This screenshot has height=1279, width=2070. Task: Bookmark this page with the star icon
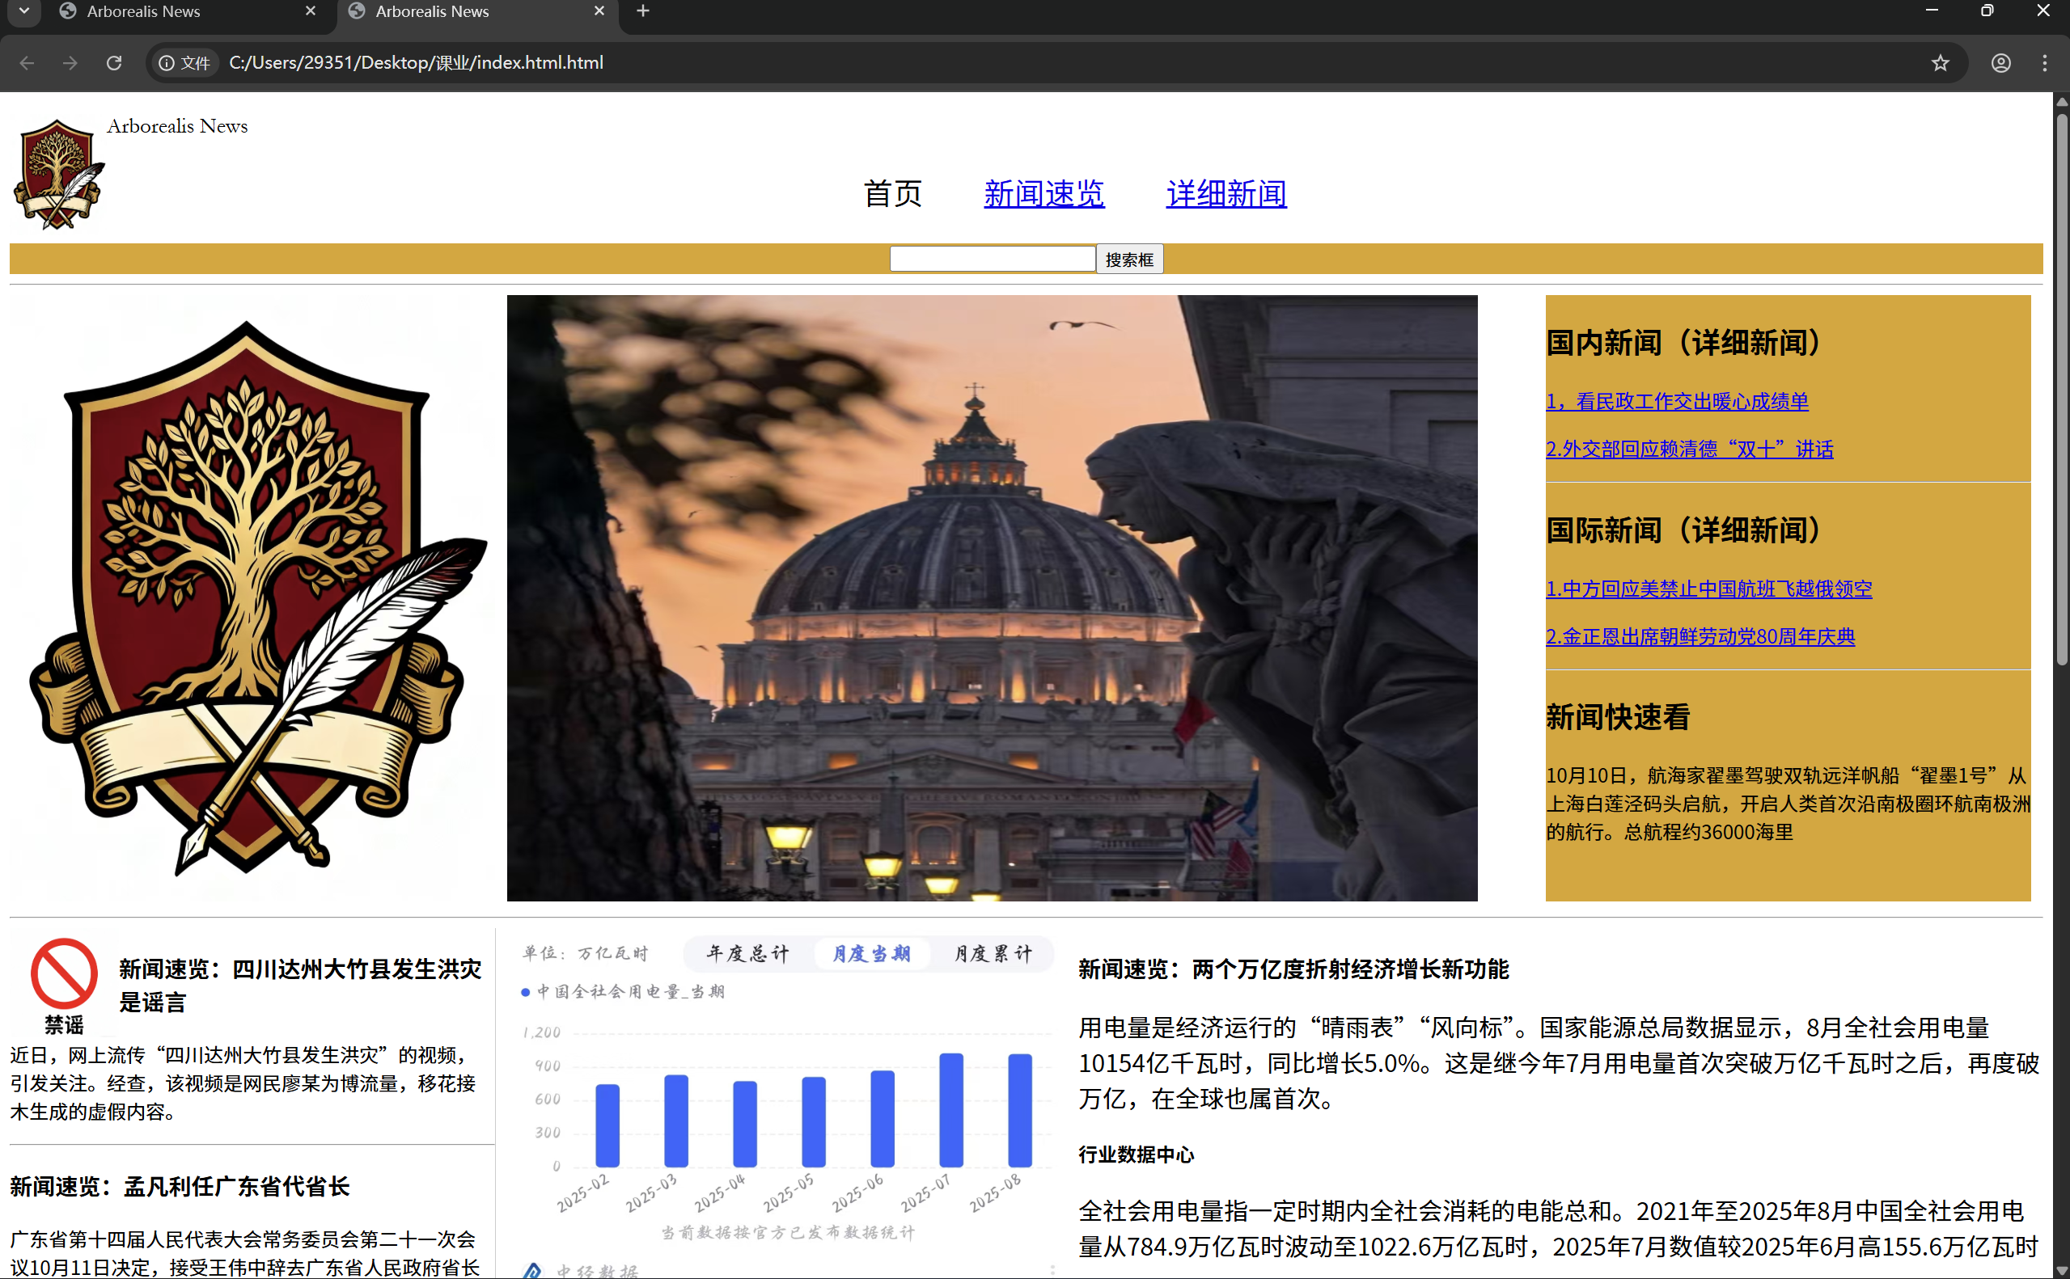(x=1940, y=62)
